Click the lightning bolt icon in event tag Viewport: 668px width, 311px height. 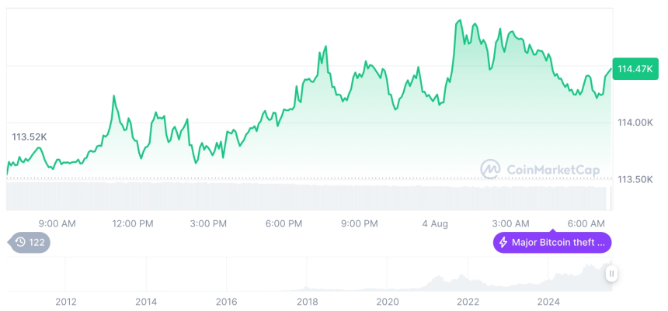(503, 243)
